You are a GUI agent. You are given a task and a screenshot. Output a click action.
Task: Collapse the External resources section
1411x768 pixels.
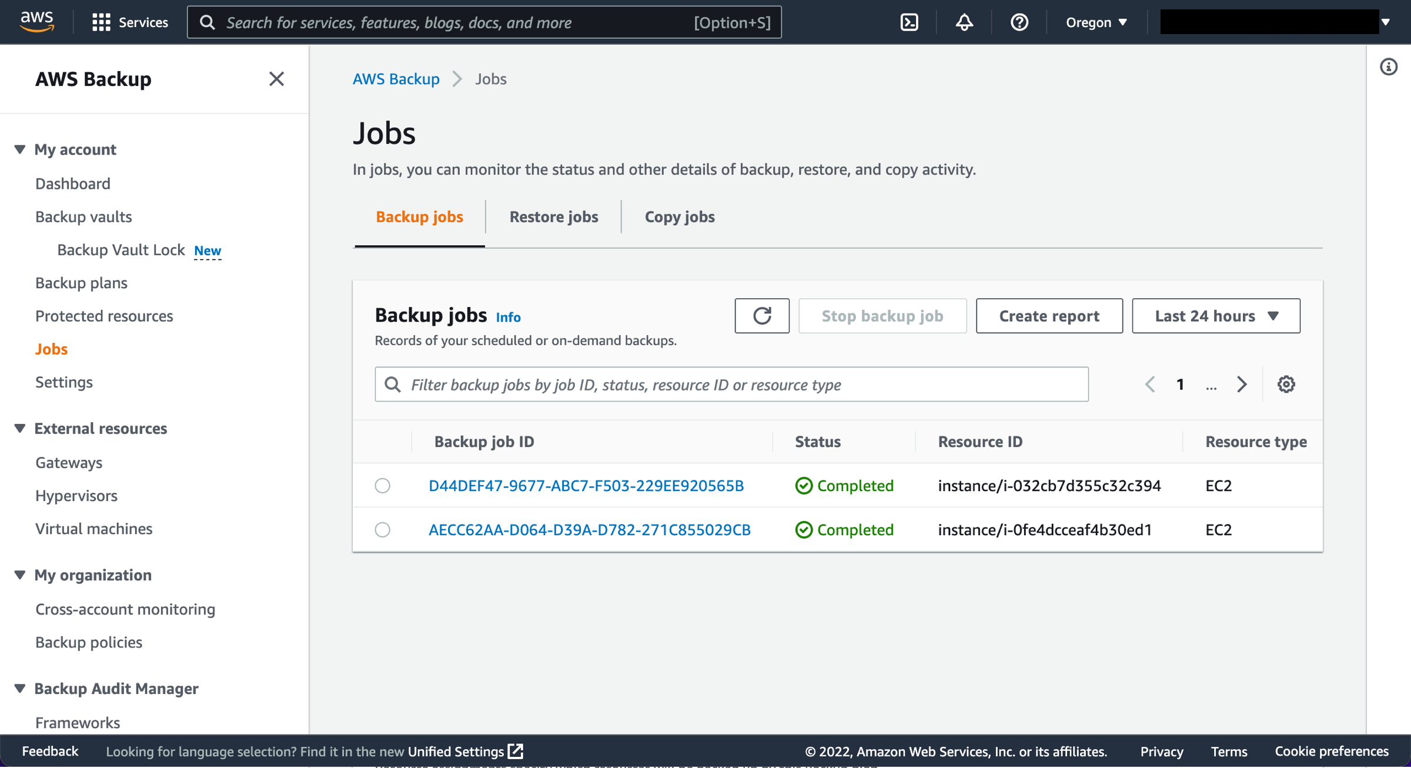20,428
